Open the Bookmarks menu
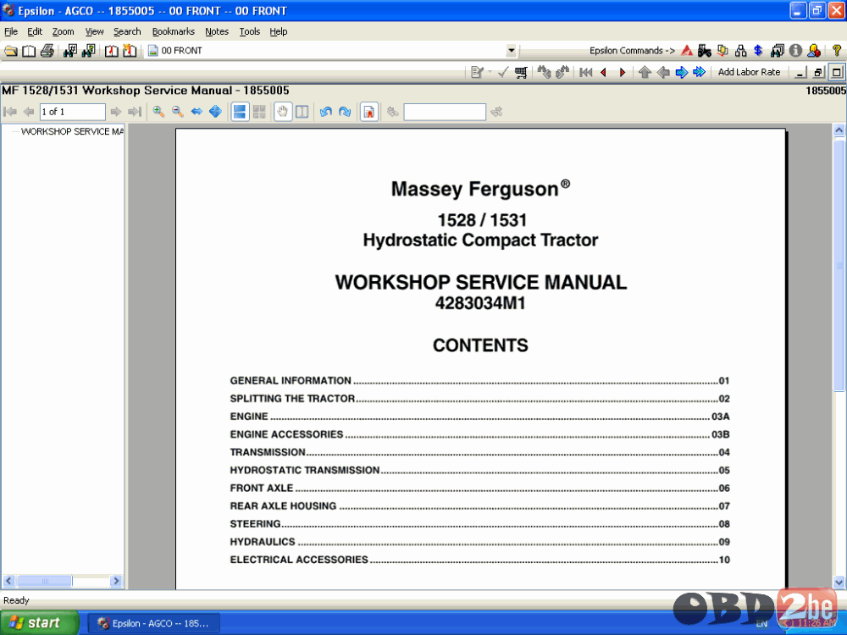 click(x=173, y=31)
